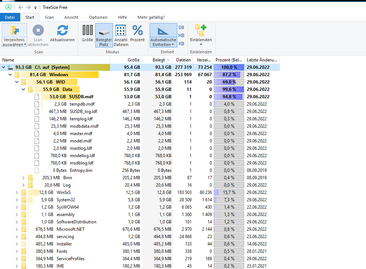
Task: Click the Microsoft.NET folder icon
Action: pyautogui.click(x=24, y=229)
